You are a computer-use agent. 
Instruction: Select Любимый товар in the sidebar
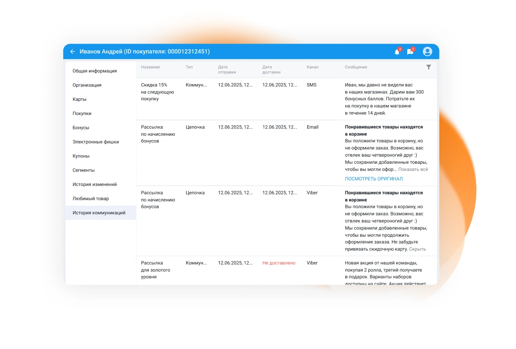90,199
